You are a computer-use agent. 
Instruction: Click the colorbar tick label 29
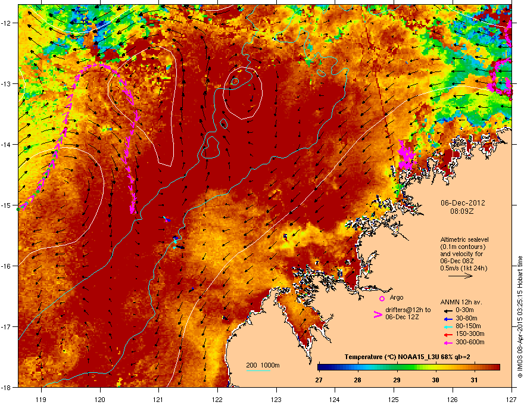(397, 380)
